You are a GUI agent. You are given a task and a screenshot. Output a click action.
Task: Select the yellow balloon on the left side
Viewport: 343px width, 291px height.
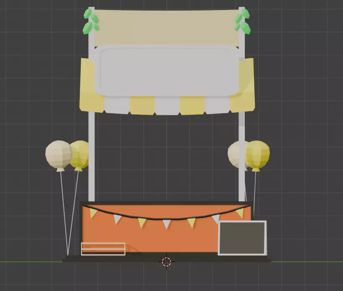[x=80, y=156]
